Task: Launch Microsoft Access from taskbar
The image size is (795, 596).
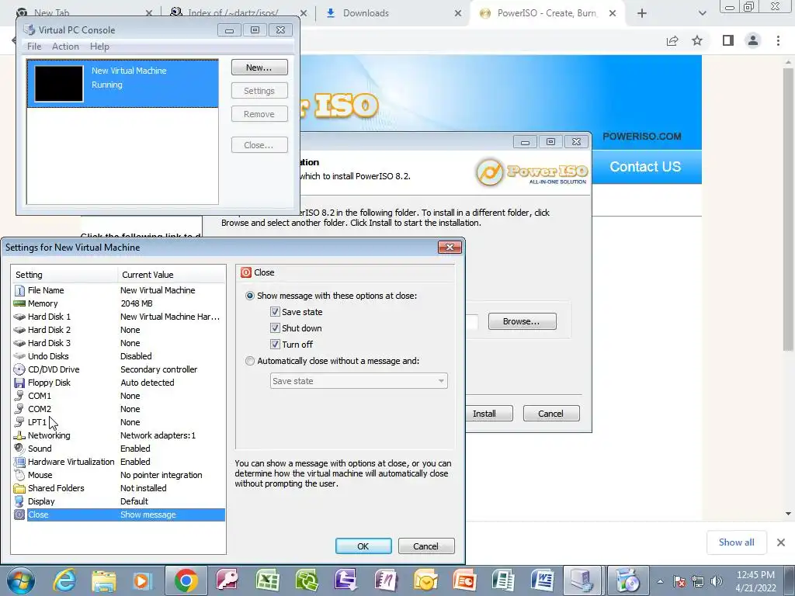Action: tap(227, 580)
